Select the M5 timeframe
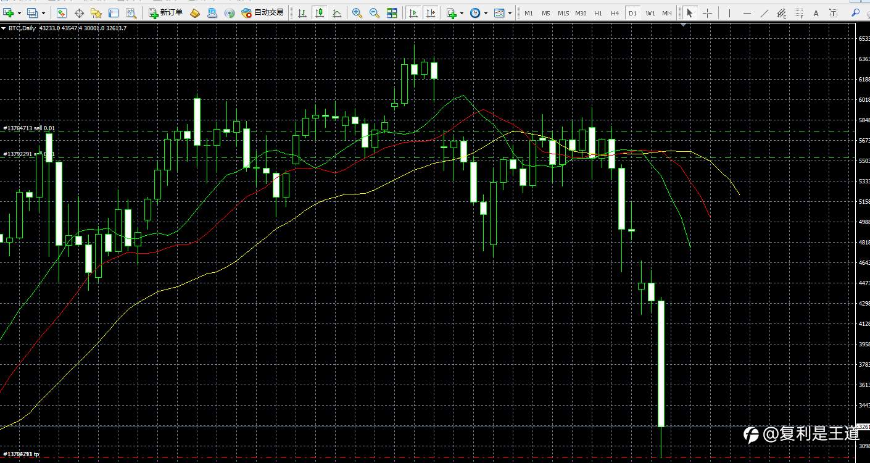This screenshot has height=463, width=870. pyautogui.click(x=546, y=13)
